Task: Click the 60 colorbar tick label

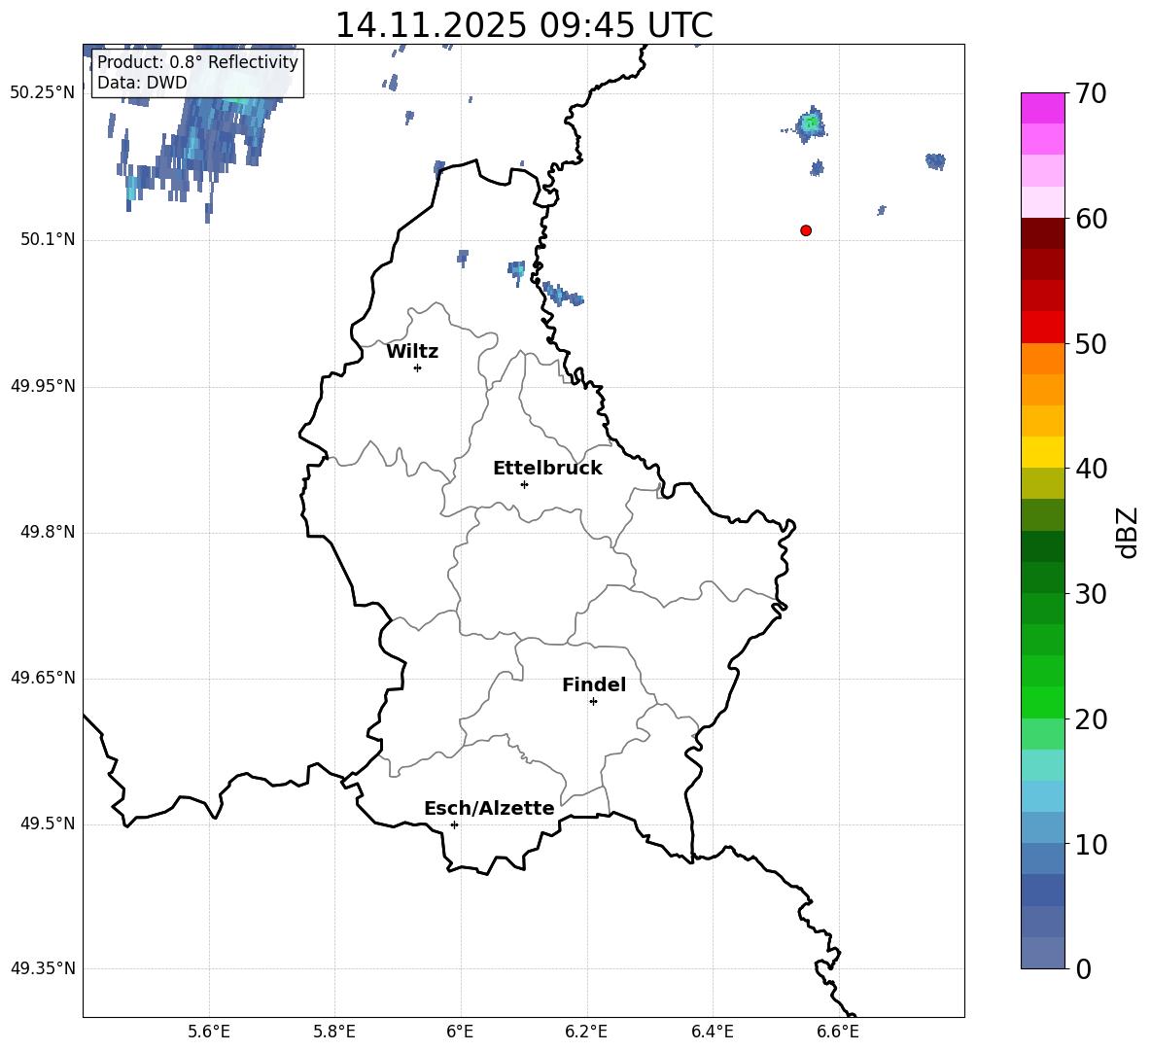Action: [x=1090, y=219]
